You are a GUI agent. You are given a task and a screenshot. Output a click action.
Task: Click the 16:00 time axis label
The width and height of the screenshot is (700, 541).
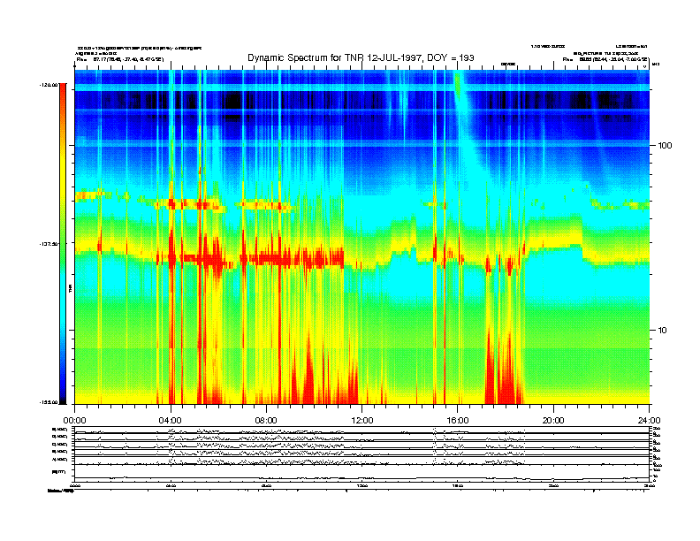458,421
